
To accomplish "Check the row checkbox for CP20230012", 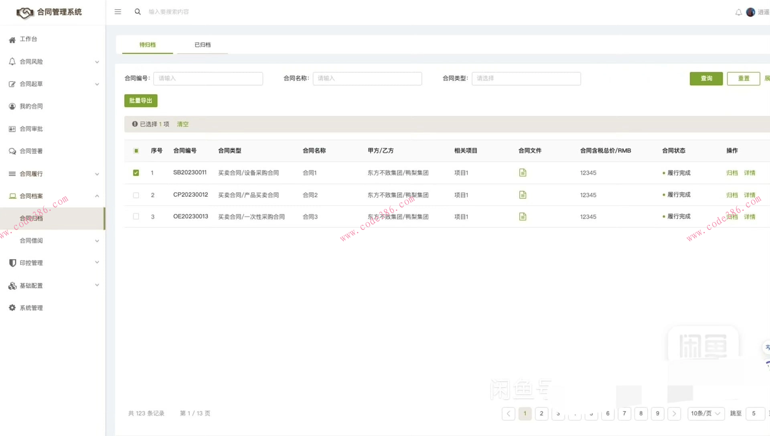I will pos(136,195).
